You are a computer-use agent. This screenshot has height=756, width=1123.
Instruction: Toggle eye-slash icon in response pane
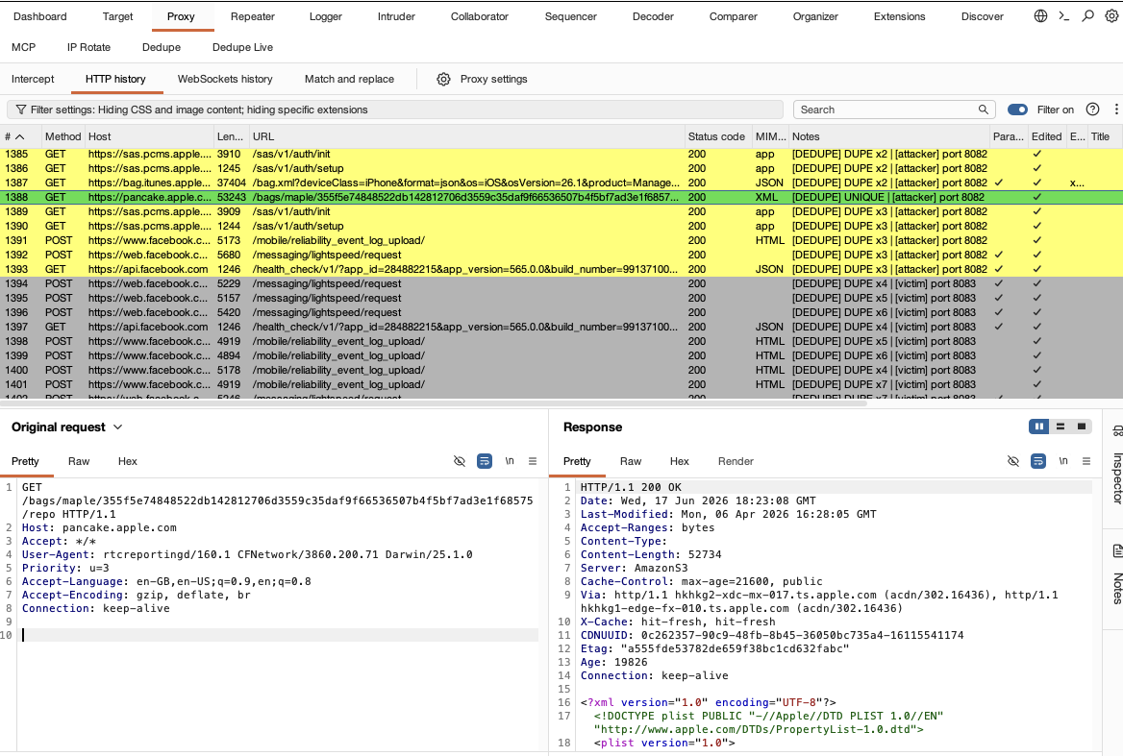(x=1012, y=461)
